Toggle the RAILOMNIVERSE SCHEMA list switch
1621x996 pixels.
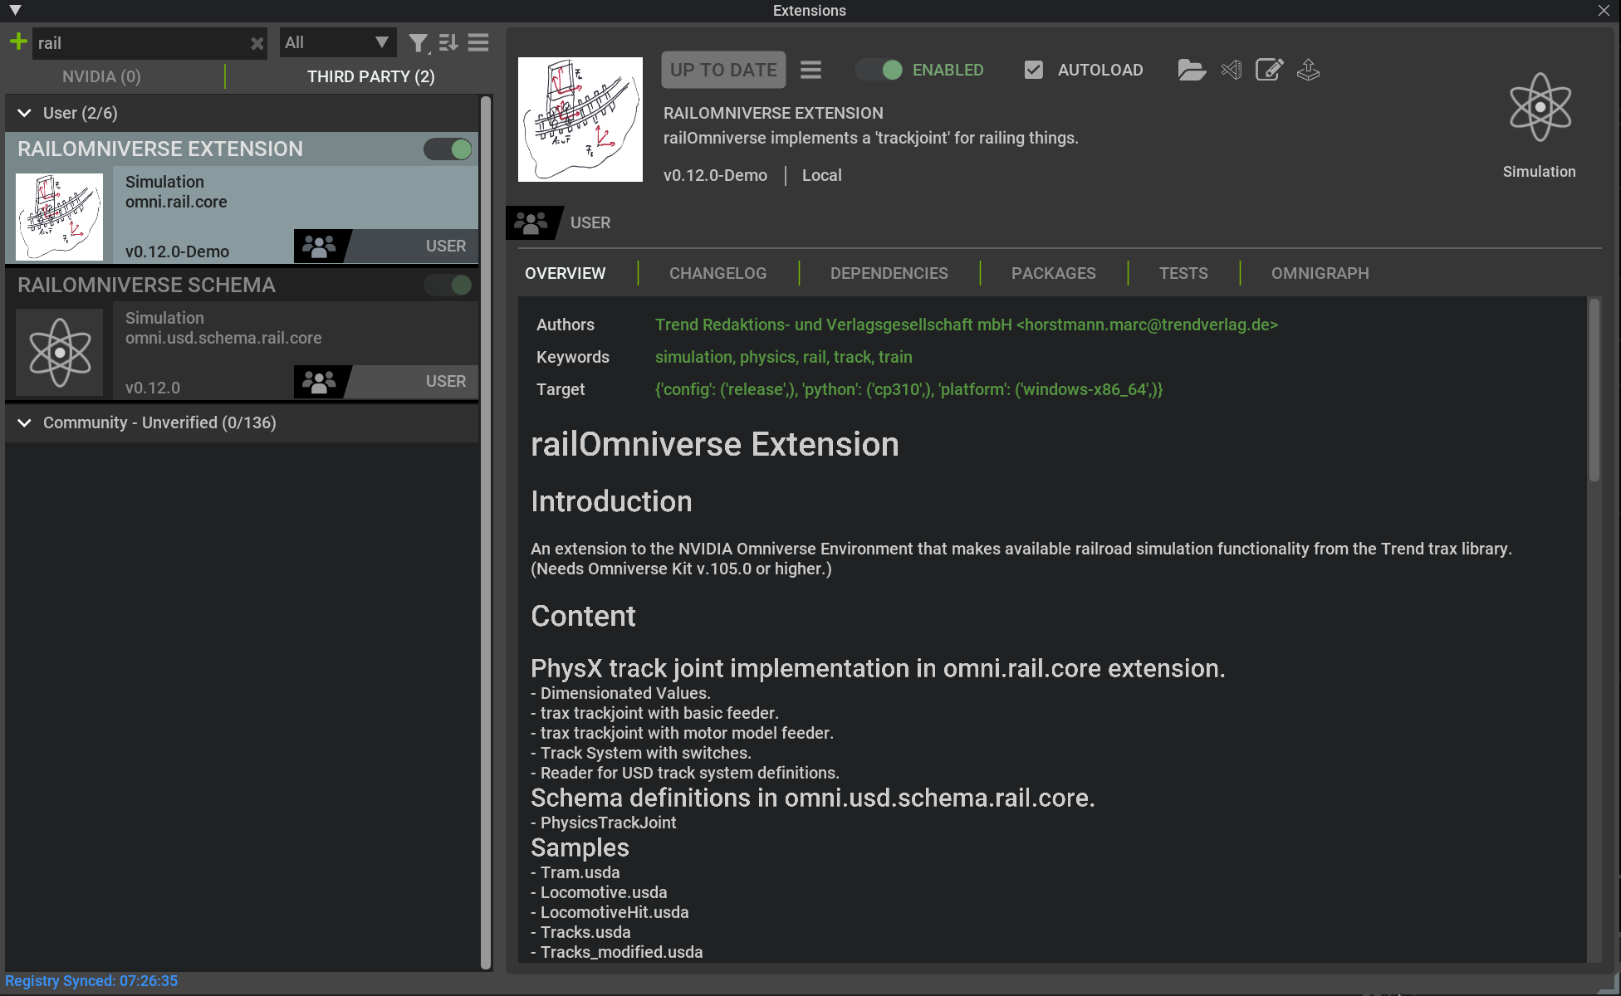click(x=448, y=285)
